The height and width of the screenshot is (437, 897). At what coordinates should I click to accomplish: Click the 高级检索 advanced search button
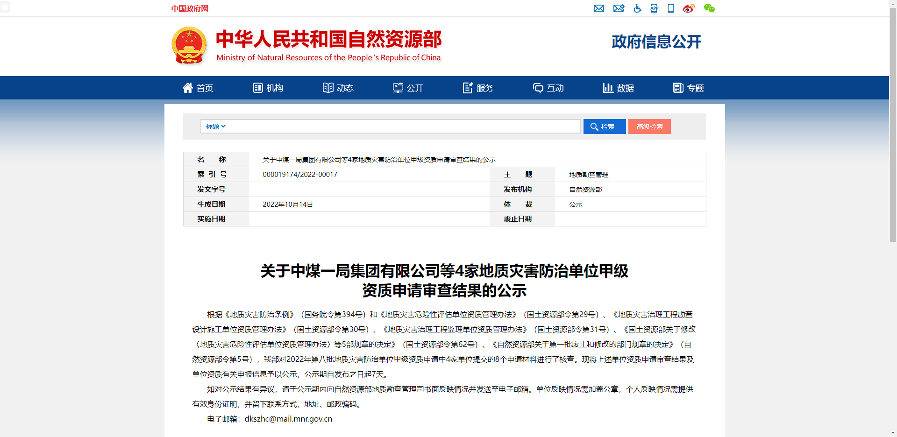pyautogui.click(x=649, y=126)
